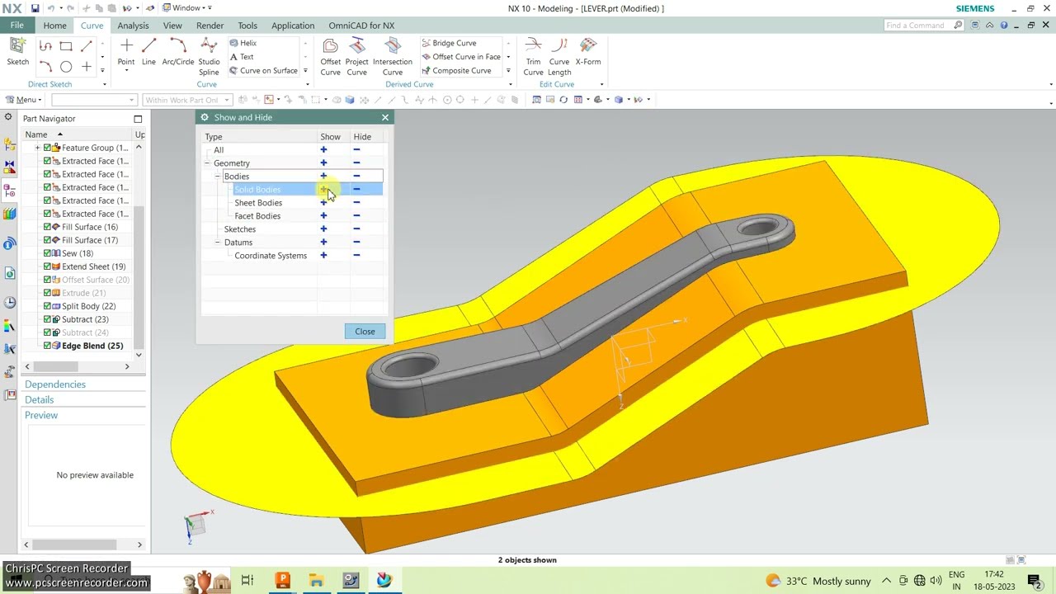Open the Intersection Curve tool

coord(393,57)
